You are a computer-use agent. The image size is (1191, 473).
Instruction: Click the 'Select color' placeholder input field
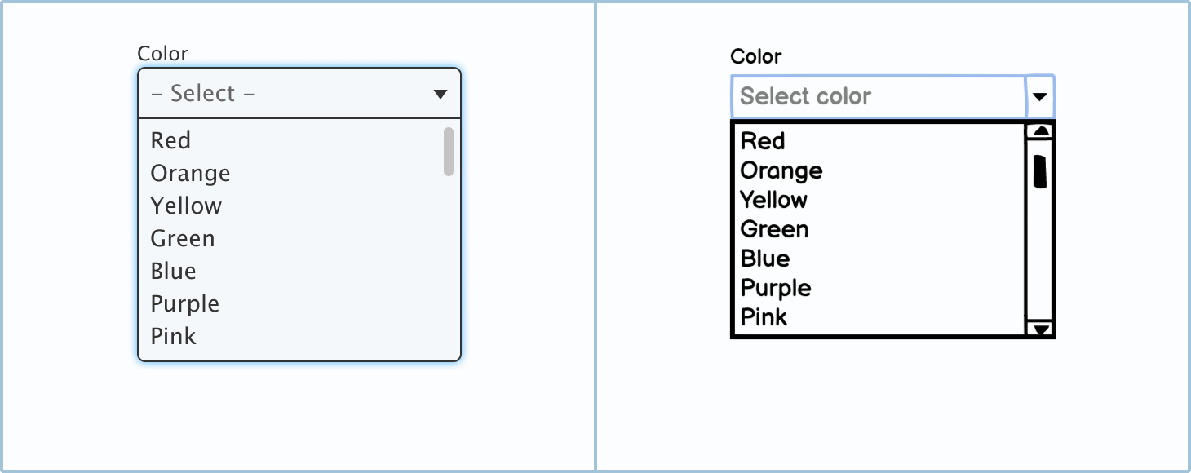click(x=865, y=96)
